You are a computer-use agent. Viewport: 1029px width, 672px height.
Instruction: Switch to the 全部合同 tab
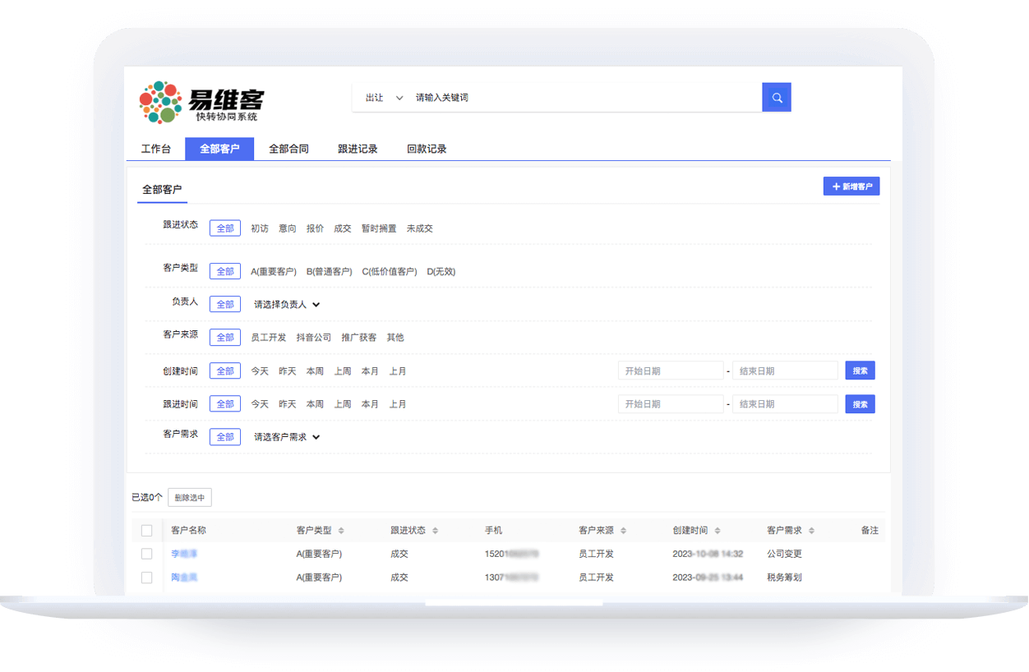[288, 149]
